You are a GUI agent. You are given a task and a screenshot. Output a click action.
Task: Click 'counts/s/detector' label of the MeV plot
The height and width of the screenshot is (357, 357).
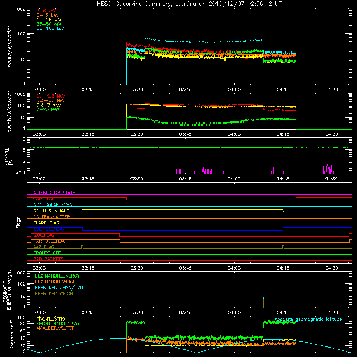[9, 112]
